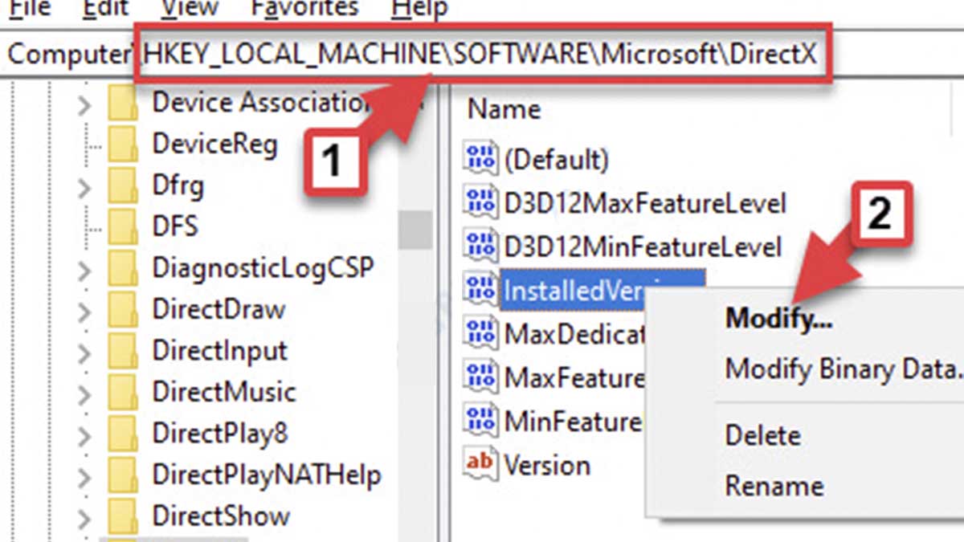The image size is (964, 542).
Task: Expand the DirectShow registry key
Action: tap(84, 516)
